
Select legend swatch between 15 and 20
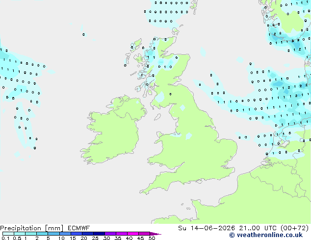click(77, 234)
